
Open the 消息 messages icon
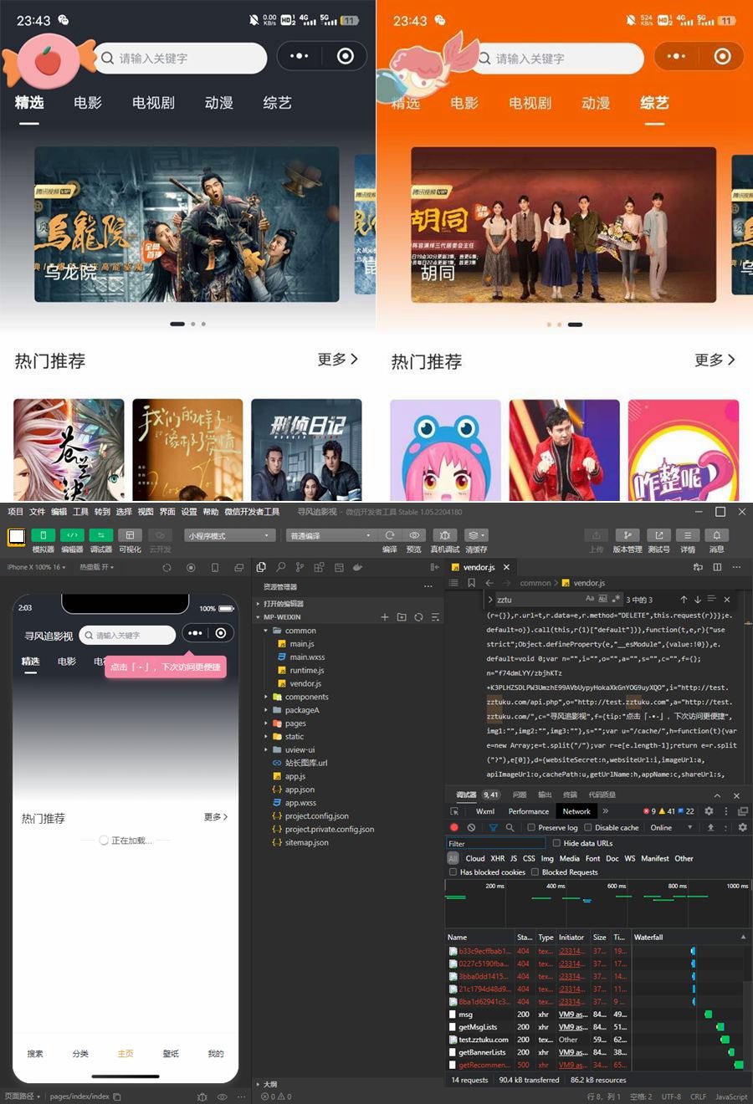click(x=716, y=535)
